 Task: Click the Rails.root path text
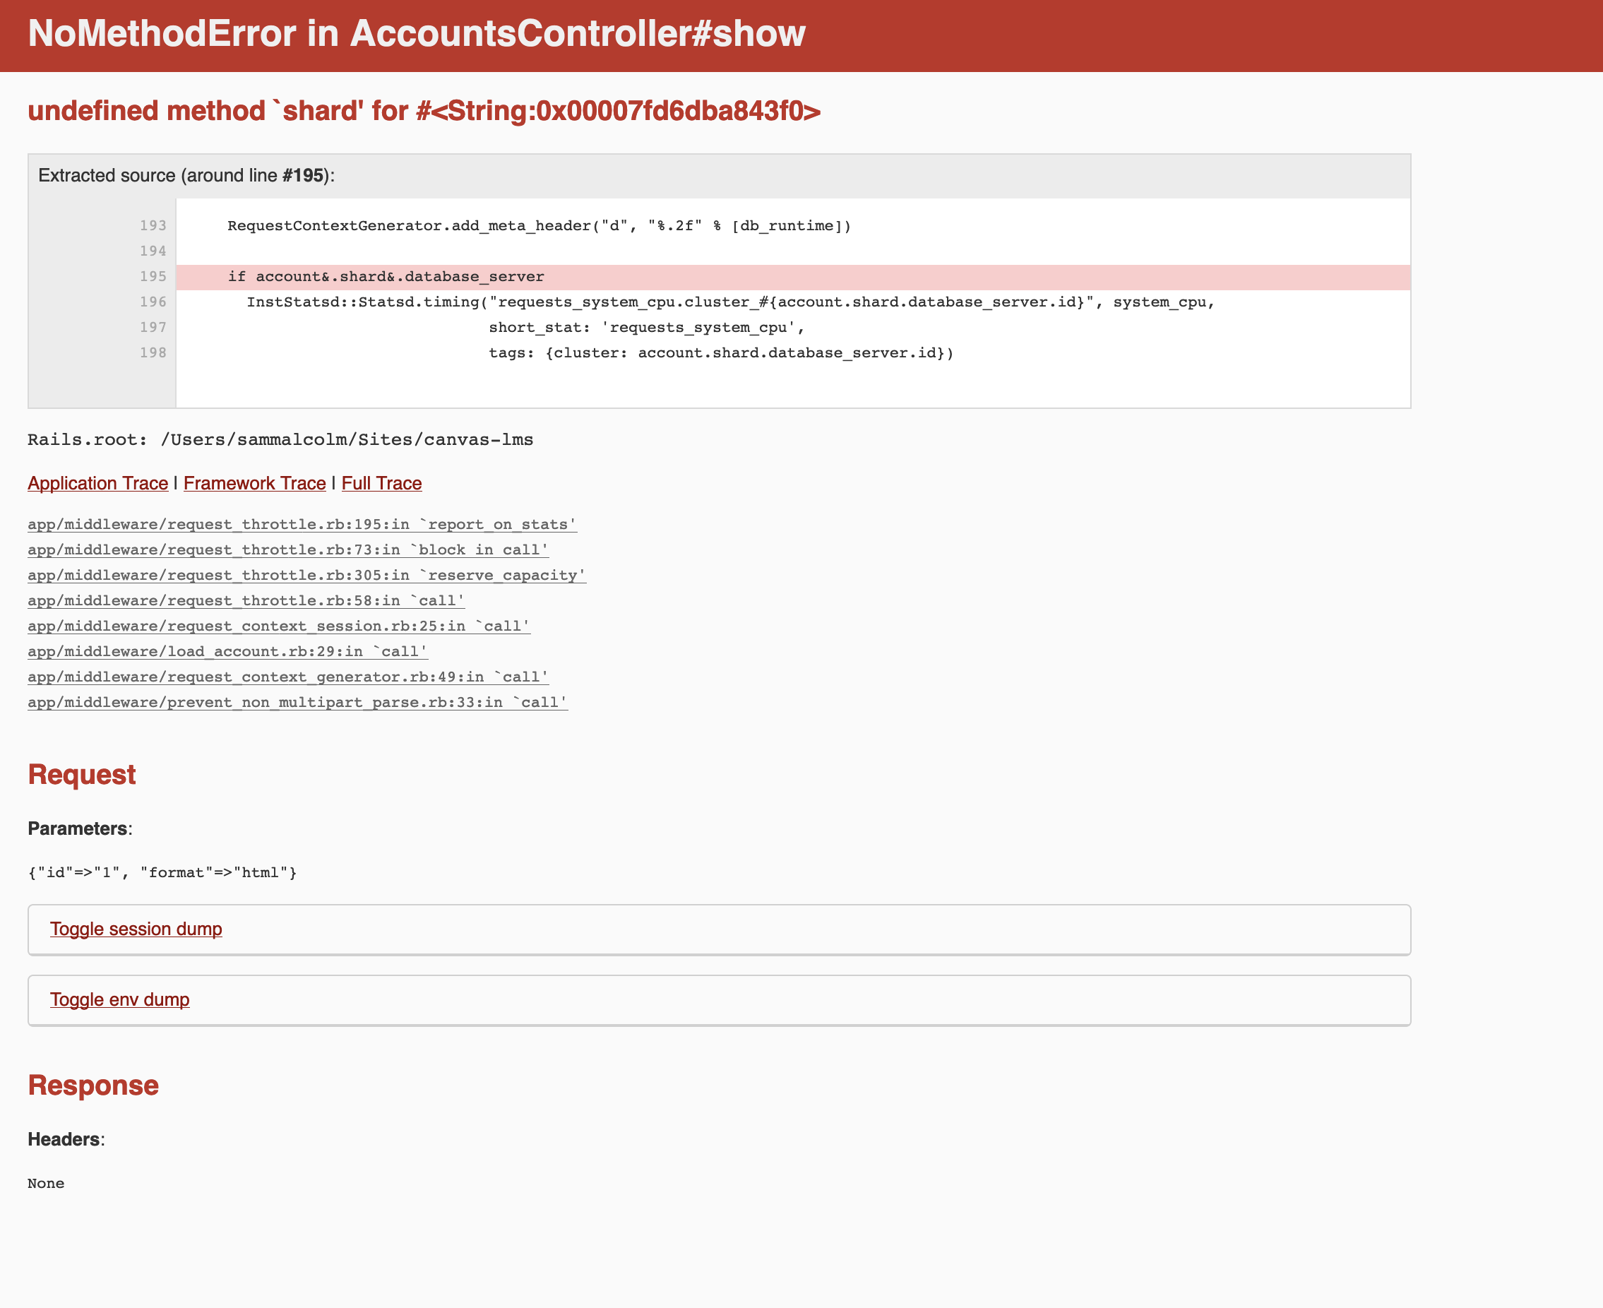click(x=280, y=439)
